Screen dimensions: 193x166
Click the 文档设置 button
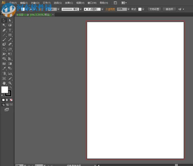(x=154, y=9)
